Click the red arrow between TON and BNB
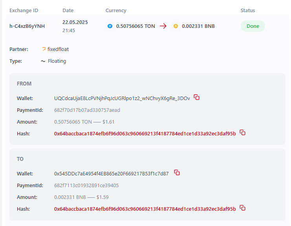The image size is (291, 226). [163, 26]
